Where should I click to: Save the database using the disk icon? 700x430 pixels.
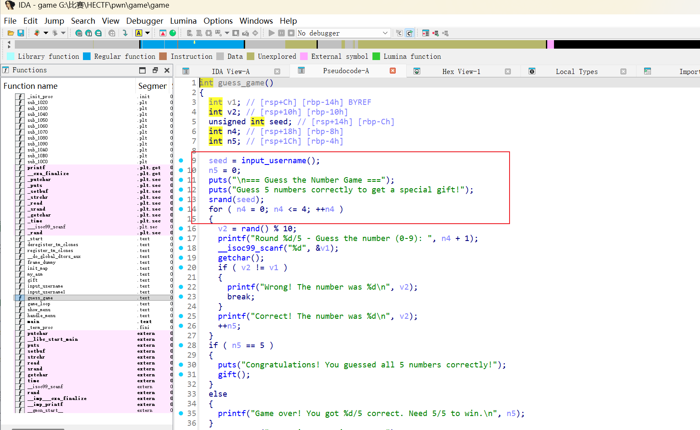[x=20, y=33]
